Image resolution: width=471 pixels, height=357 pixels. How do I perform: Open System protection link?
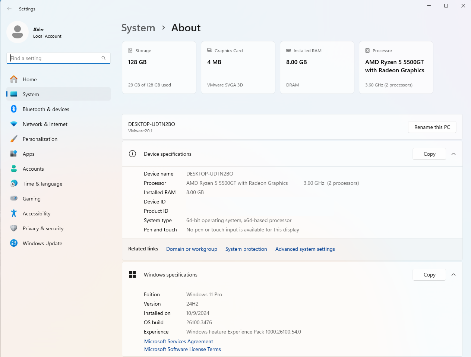tap(246, 249)
